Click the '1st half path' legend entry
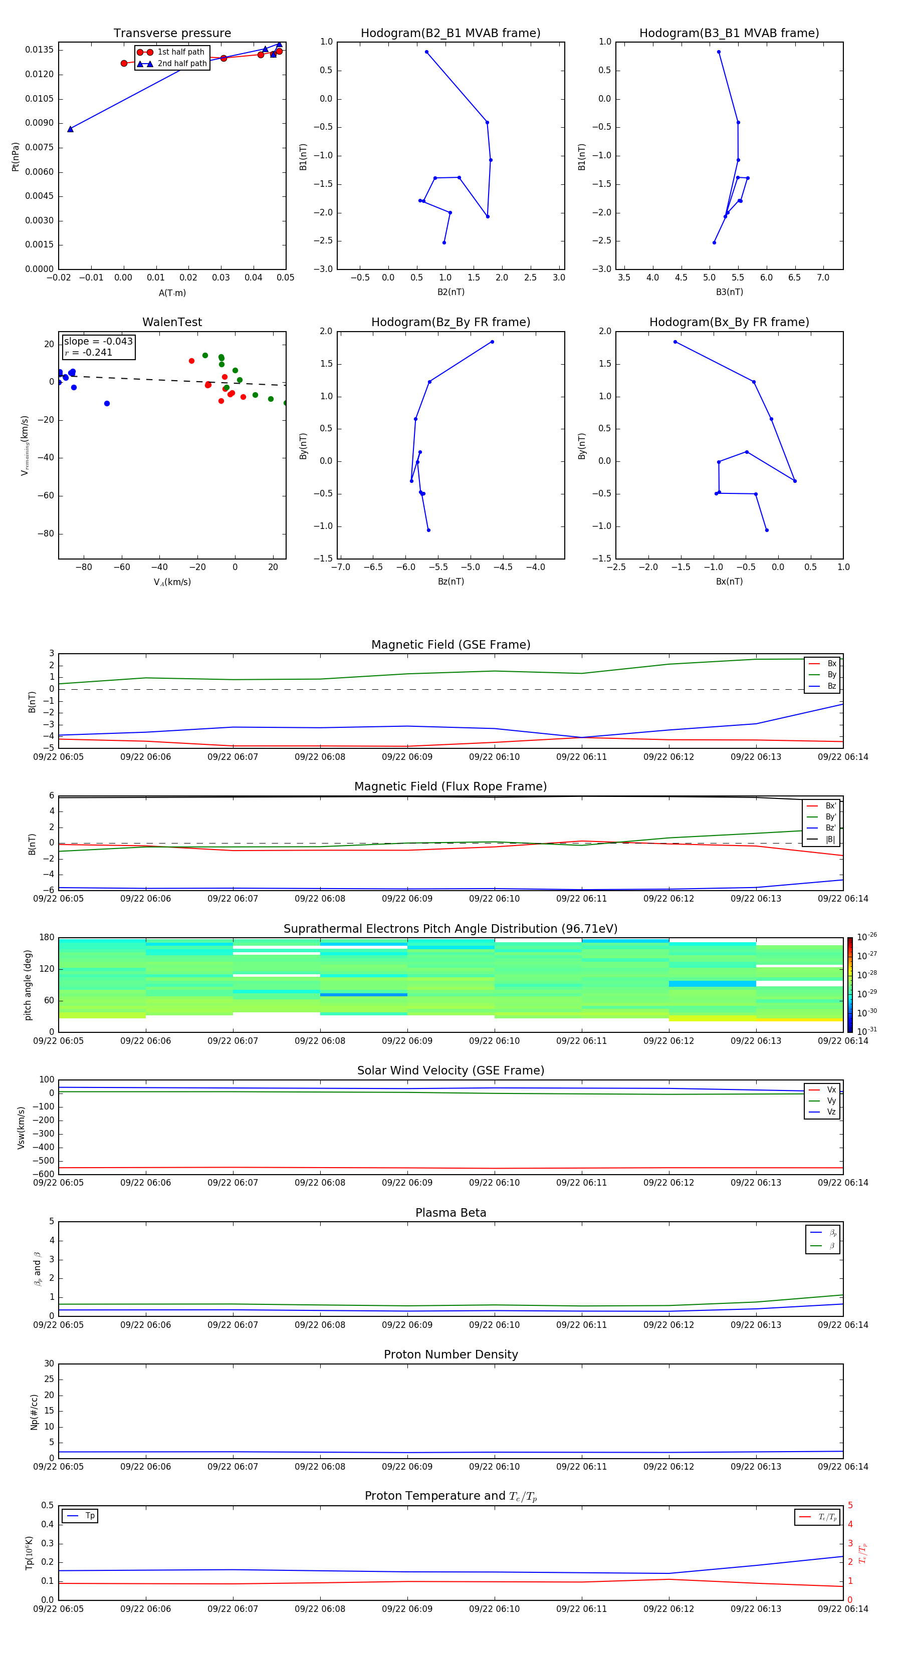This screenshot has width=902, height=1653. 171,52
